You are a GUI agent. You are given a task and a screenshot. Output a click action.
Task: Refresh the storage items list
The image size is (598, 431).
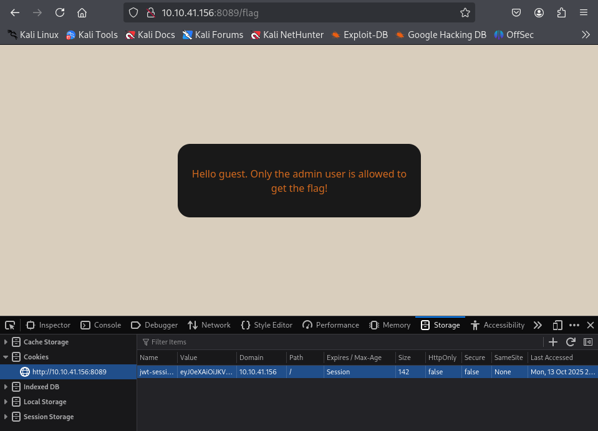pyautogui.click(x=571, y=342)
